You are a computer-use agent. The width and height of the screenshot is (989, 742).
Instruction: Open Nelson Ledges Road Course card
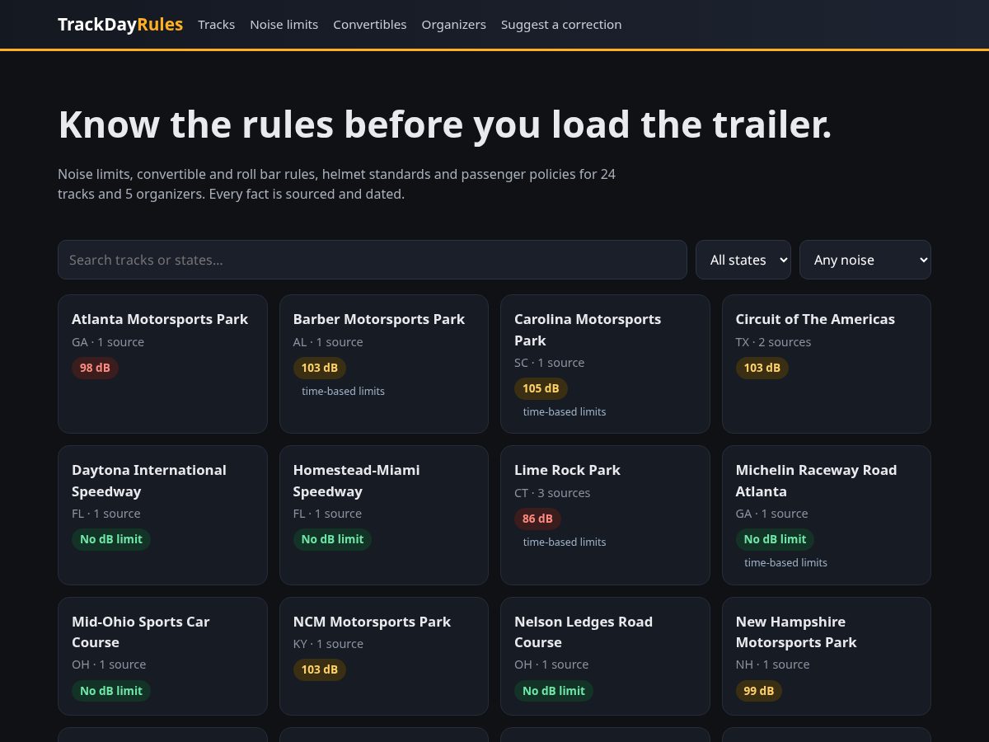point(605,656)
